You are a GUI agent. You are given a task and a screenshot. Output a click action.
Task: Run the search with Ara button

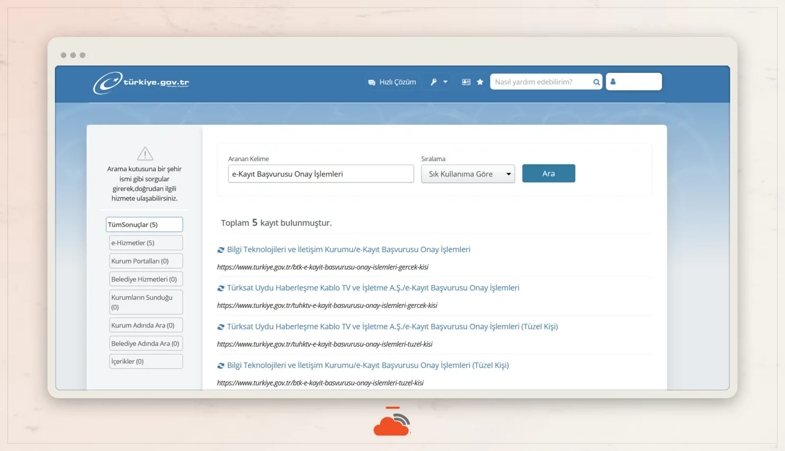(x=549, y=174)
